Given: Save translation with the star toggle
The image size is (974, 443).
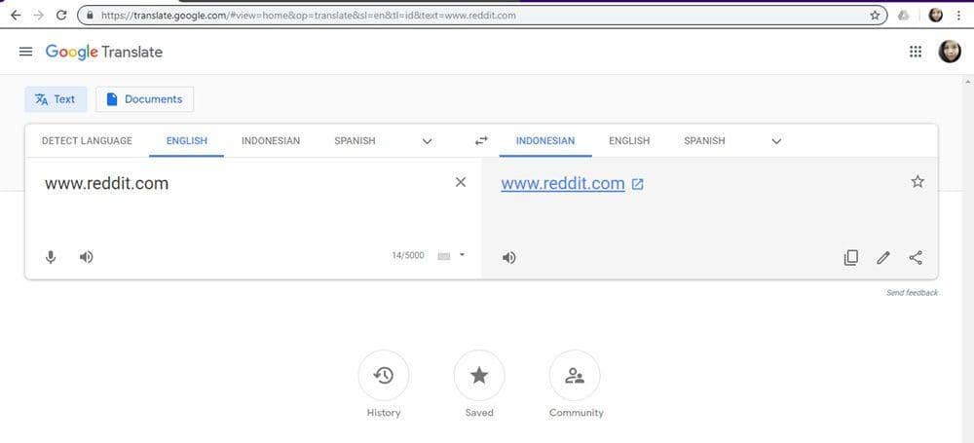Looking at the screenshot, I should 918,182.
